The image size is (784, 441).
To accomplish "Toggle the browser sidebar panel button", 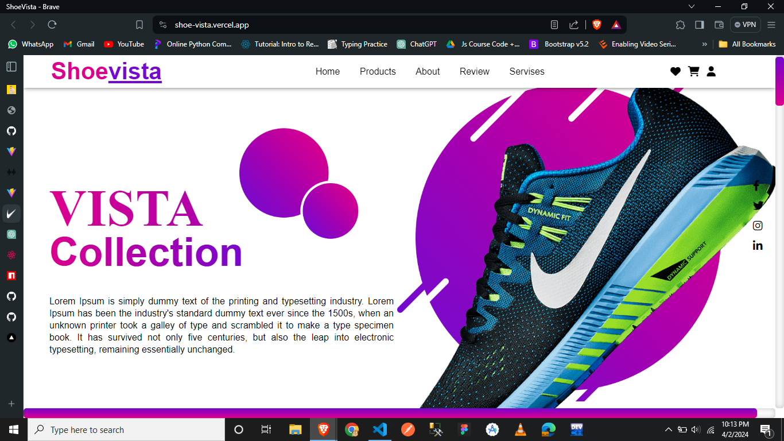I will click(x=700, y=25).
